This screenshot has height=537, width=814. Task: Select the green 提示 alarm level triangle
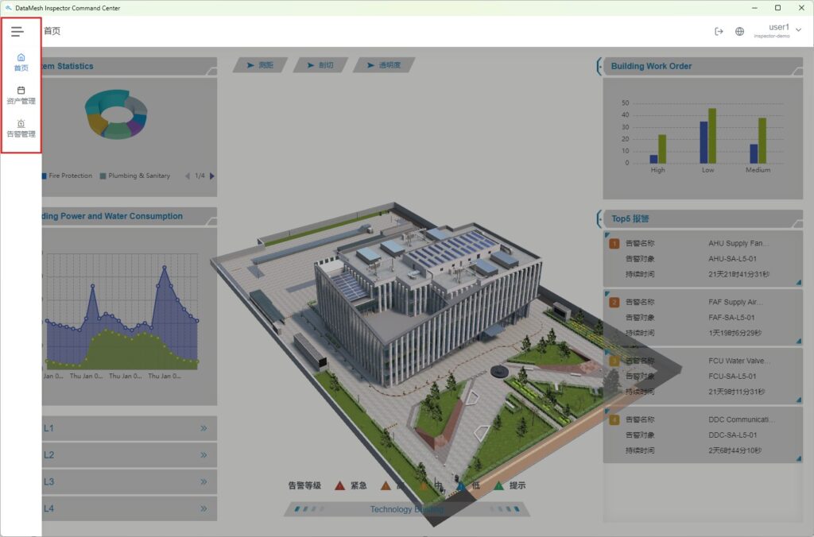(499, 485)
